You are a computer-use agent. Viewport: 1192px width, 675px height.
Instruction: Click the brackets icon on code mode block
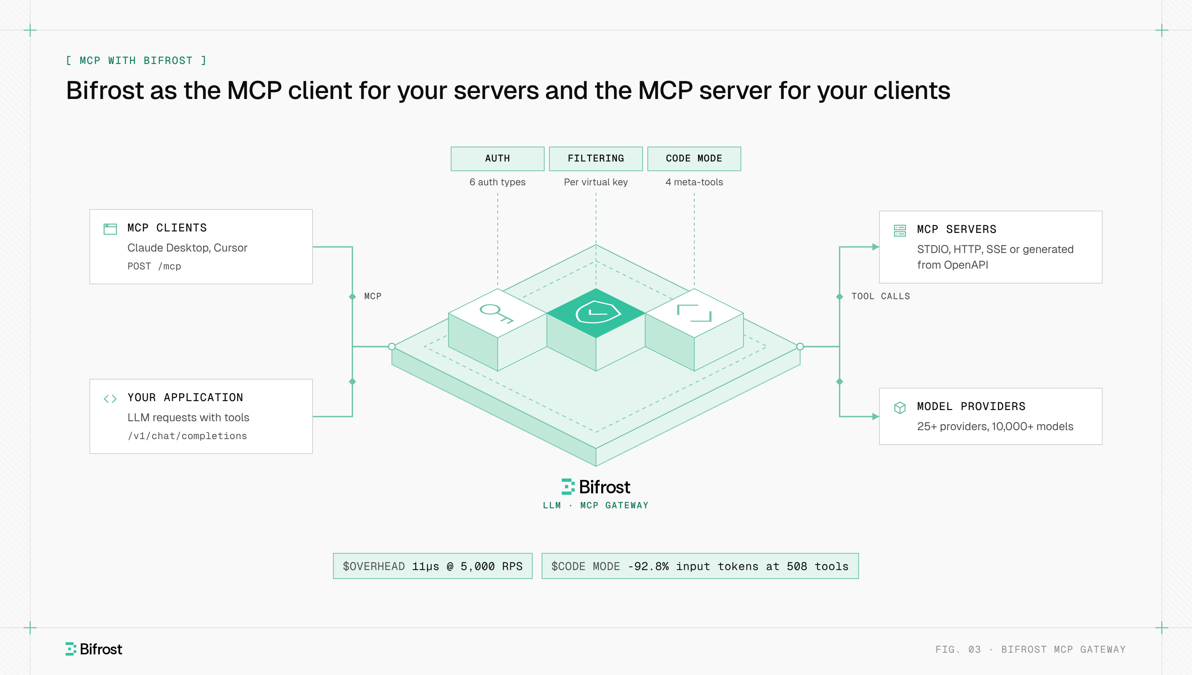coord(694,313)
